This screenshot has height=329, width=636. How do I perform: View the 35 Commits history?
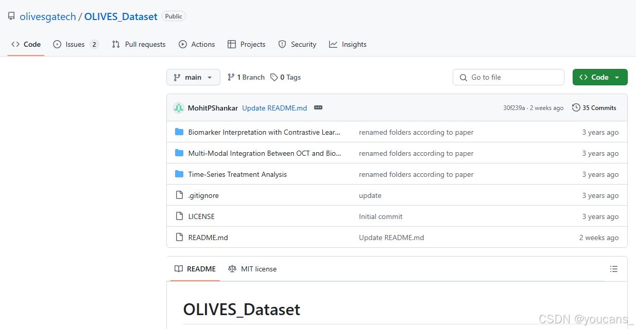[594, 108]
